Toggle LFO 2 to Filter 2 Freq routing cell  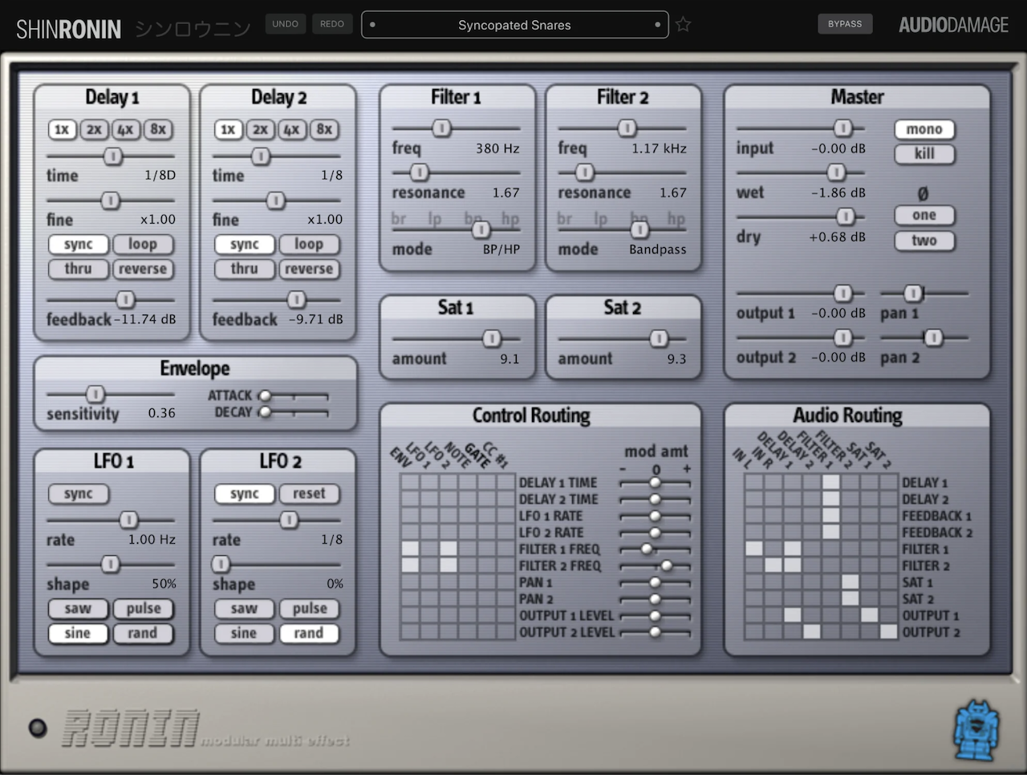click(x=449, y=566)
